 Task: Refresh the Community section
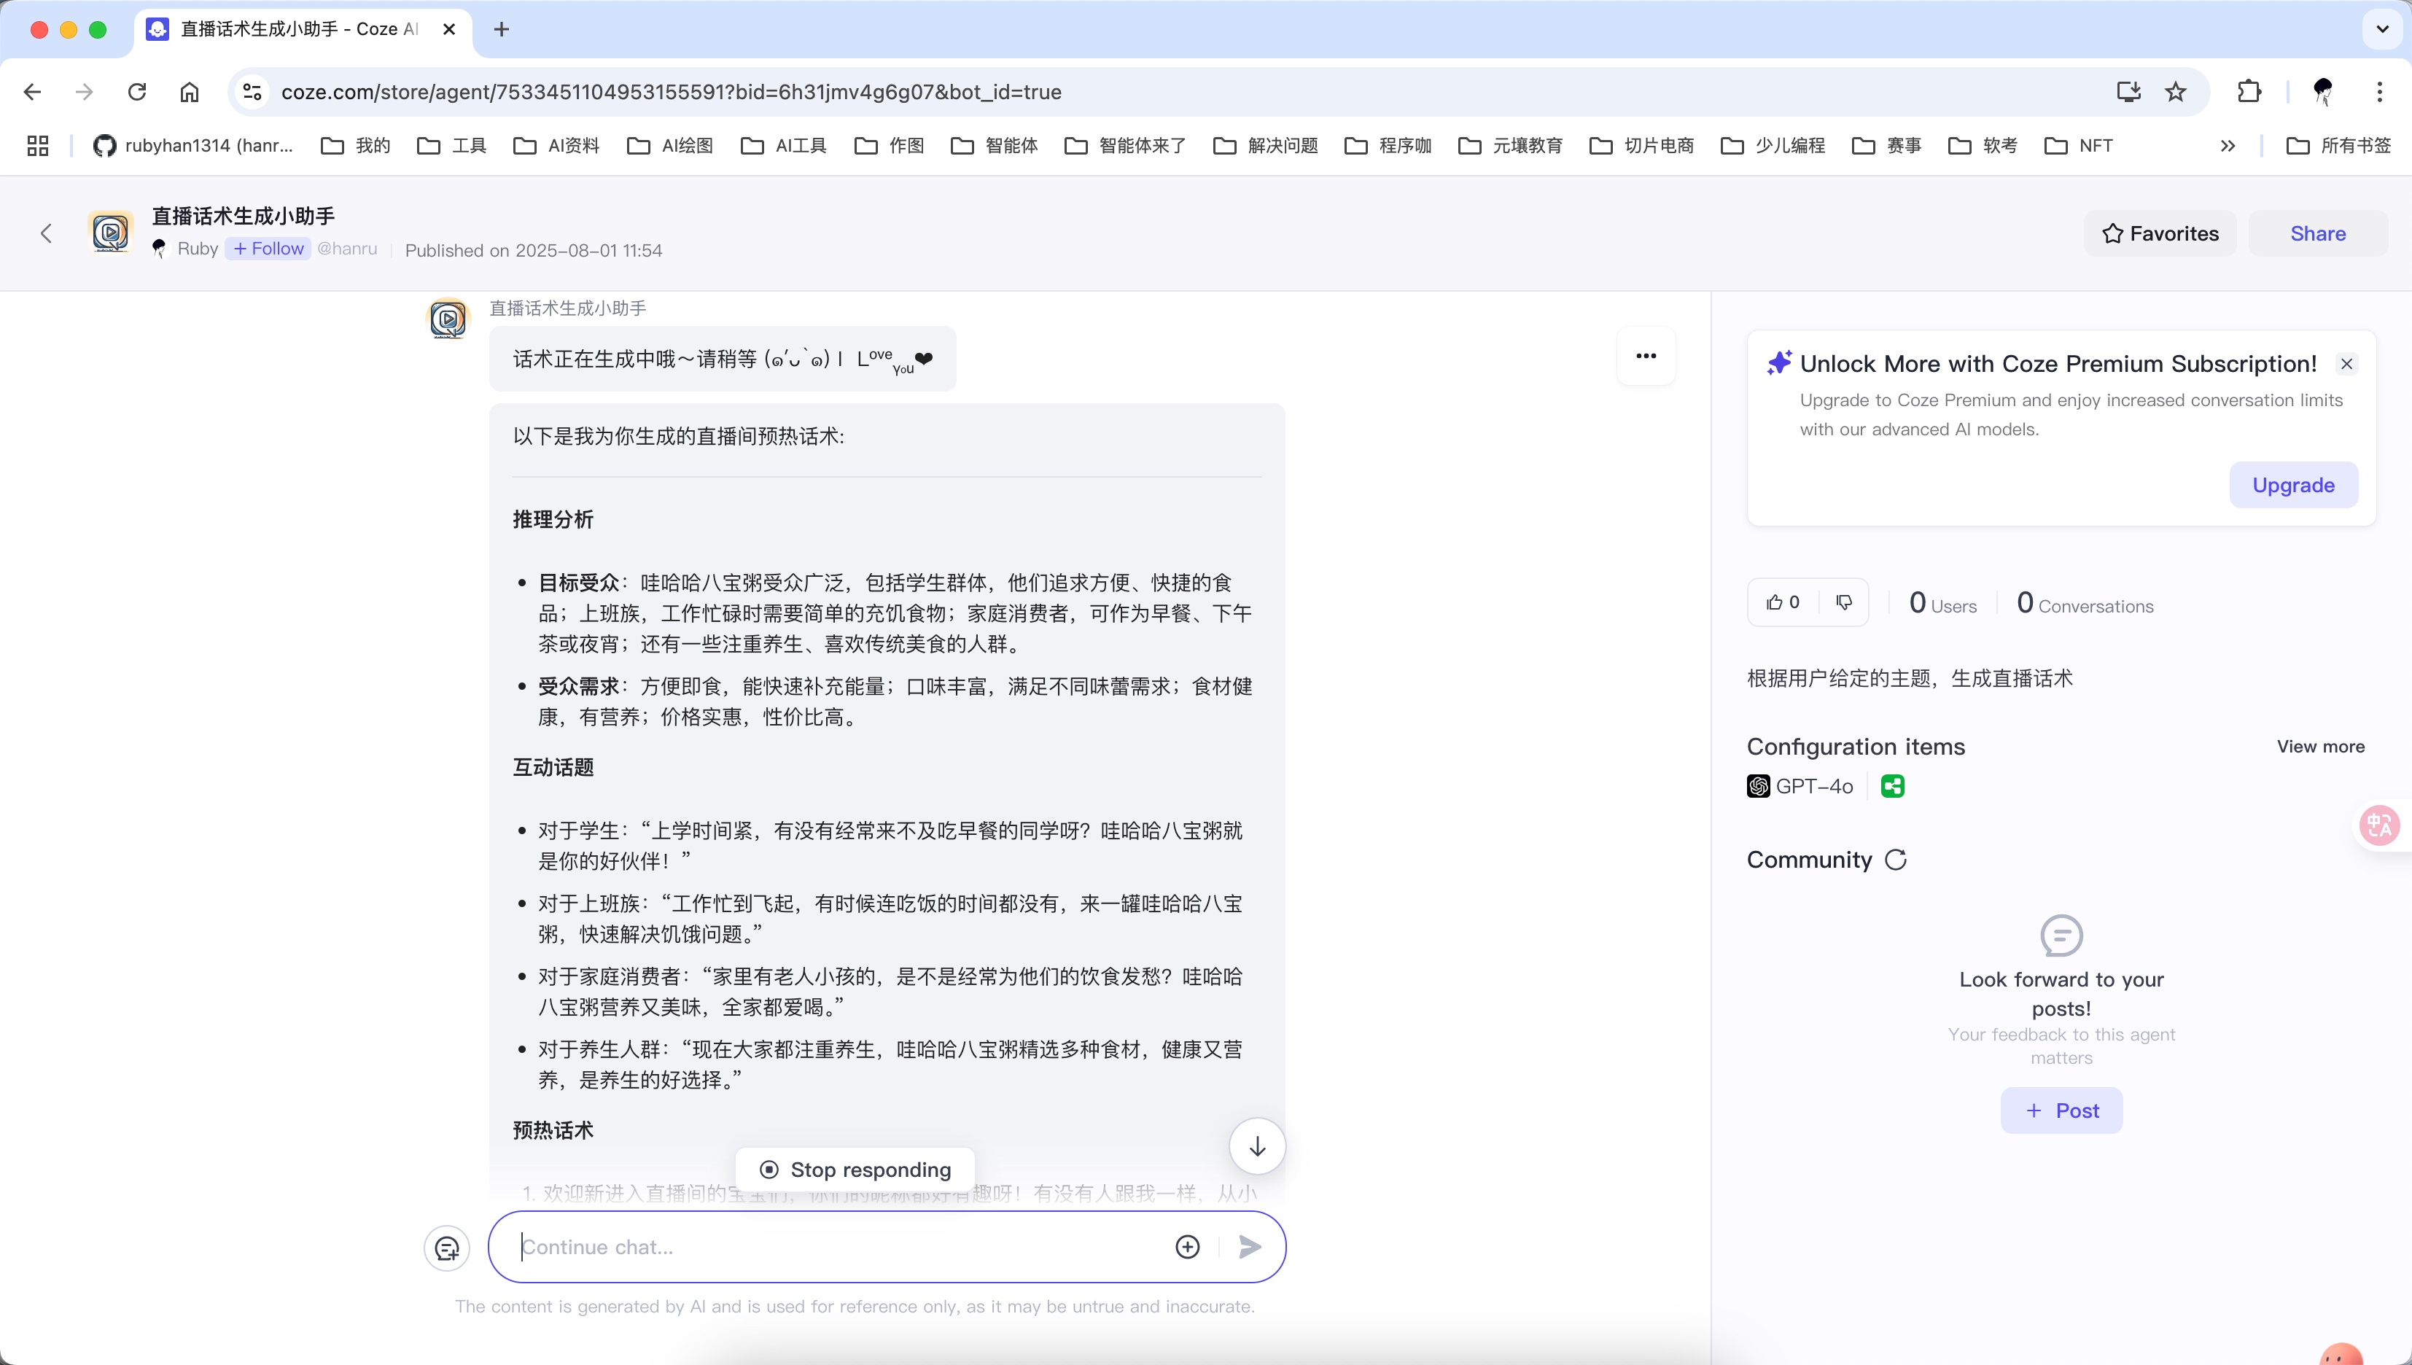click(1896, 860)
